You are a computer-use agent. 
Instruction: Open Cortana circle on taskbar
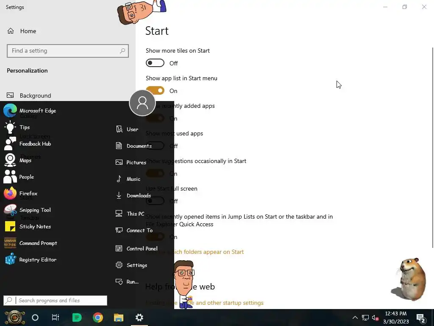35,318
